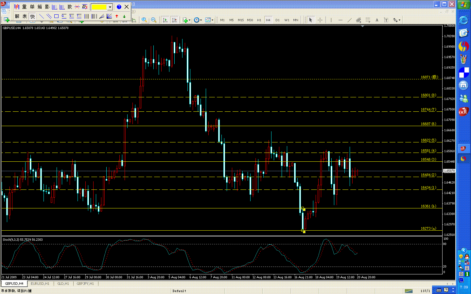Switch to EURUSD,H1 chart tab
Viewport: 471px width, 294px height.
point(40,284)
